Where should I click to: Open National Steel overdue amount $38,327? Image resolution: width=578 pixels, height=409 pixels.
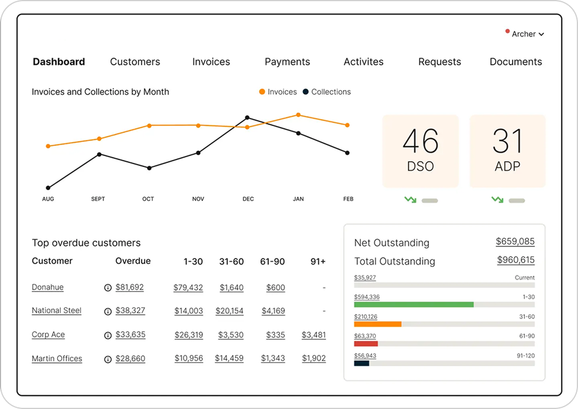130,311
